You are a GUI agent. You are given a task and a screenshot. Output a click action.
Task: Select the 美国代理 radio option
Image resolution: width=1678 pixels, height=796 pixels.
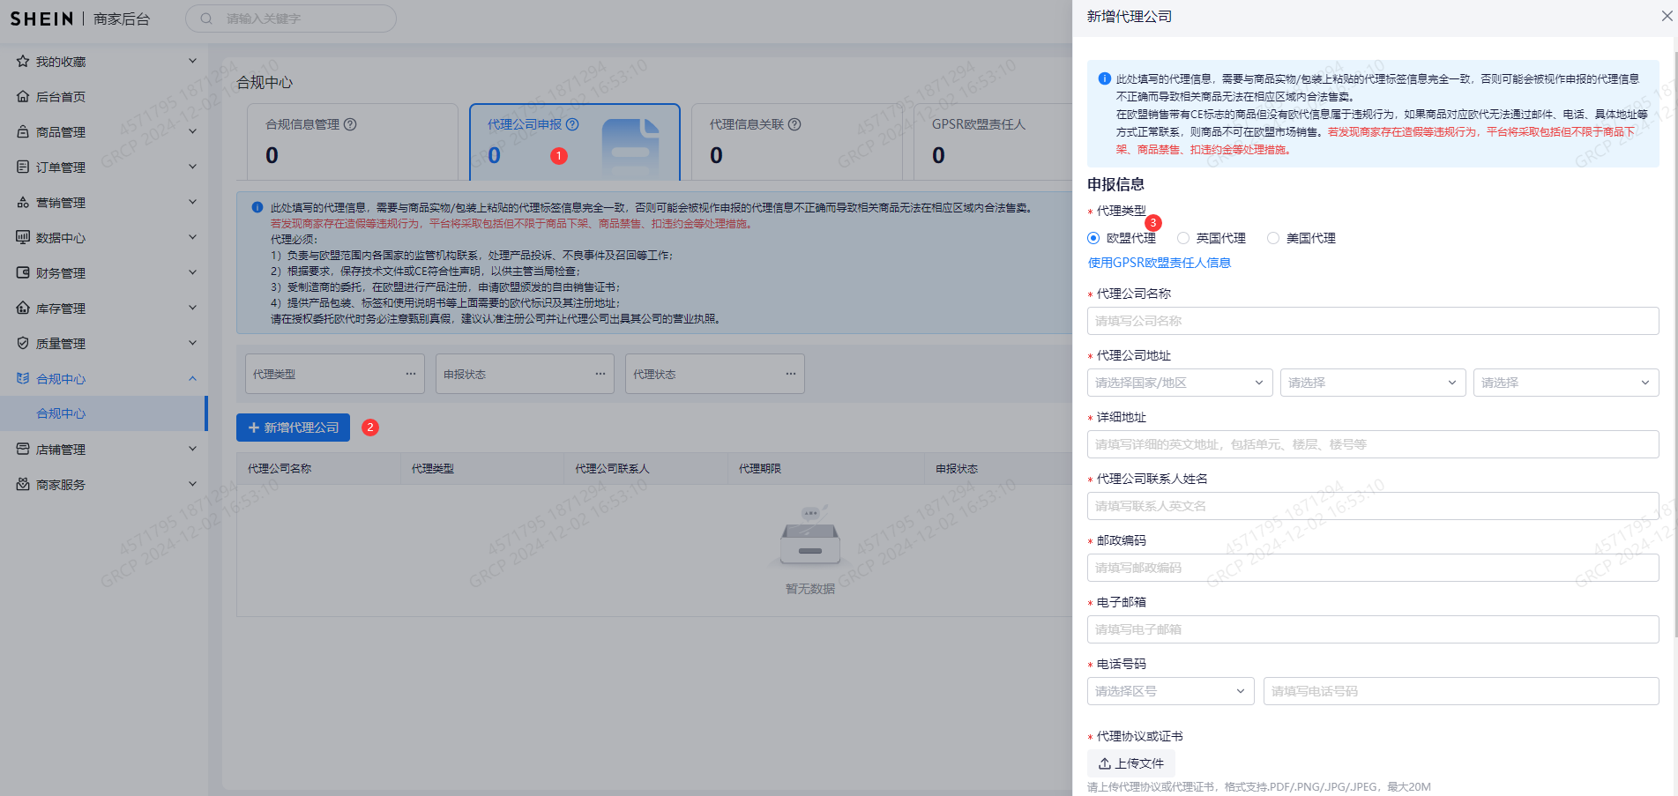1273,238
